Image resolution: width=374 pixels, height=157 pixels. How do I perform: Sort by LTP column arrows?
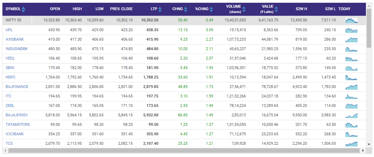(x=160, y=9)
